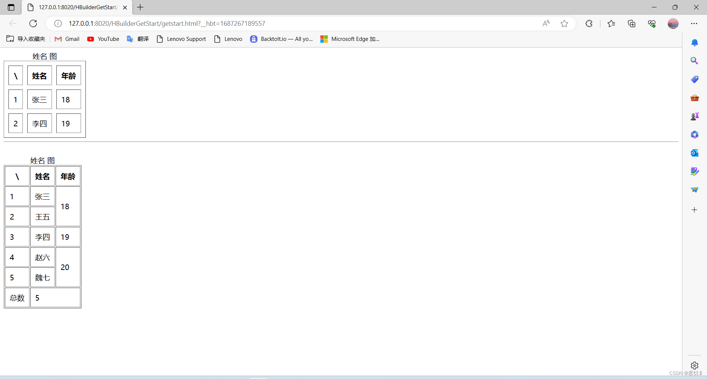This screenshot has height=379, width=707.
Task: Click 王五 cell in second table
Action: coord(42,217)
